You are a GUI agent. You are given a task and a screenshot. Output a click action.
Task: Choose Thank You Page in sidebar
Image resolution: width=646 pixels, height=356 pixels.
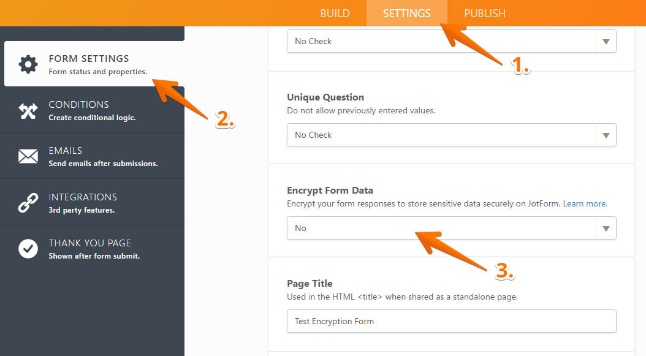(89, 243)
